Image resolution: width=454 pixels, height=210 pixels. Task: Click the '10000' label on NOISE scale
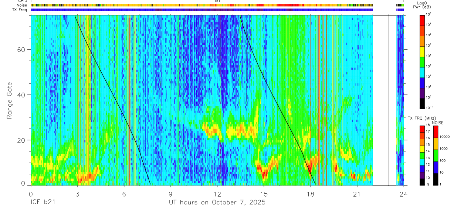pyautogui.click(x=444, y=137)
